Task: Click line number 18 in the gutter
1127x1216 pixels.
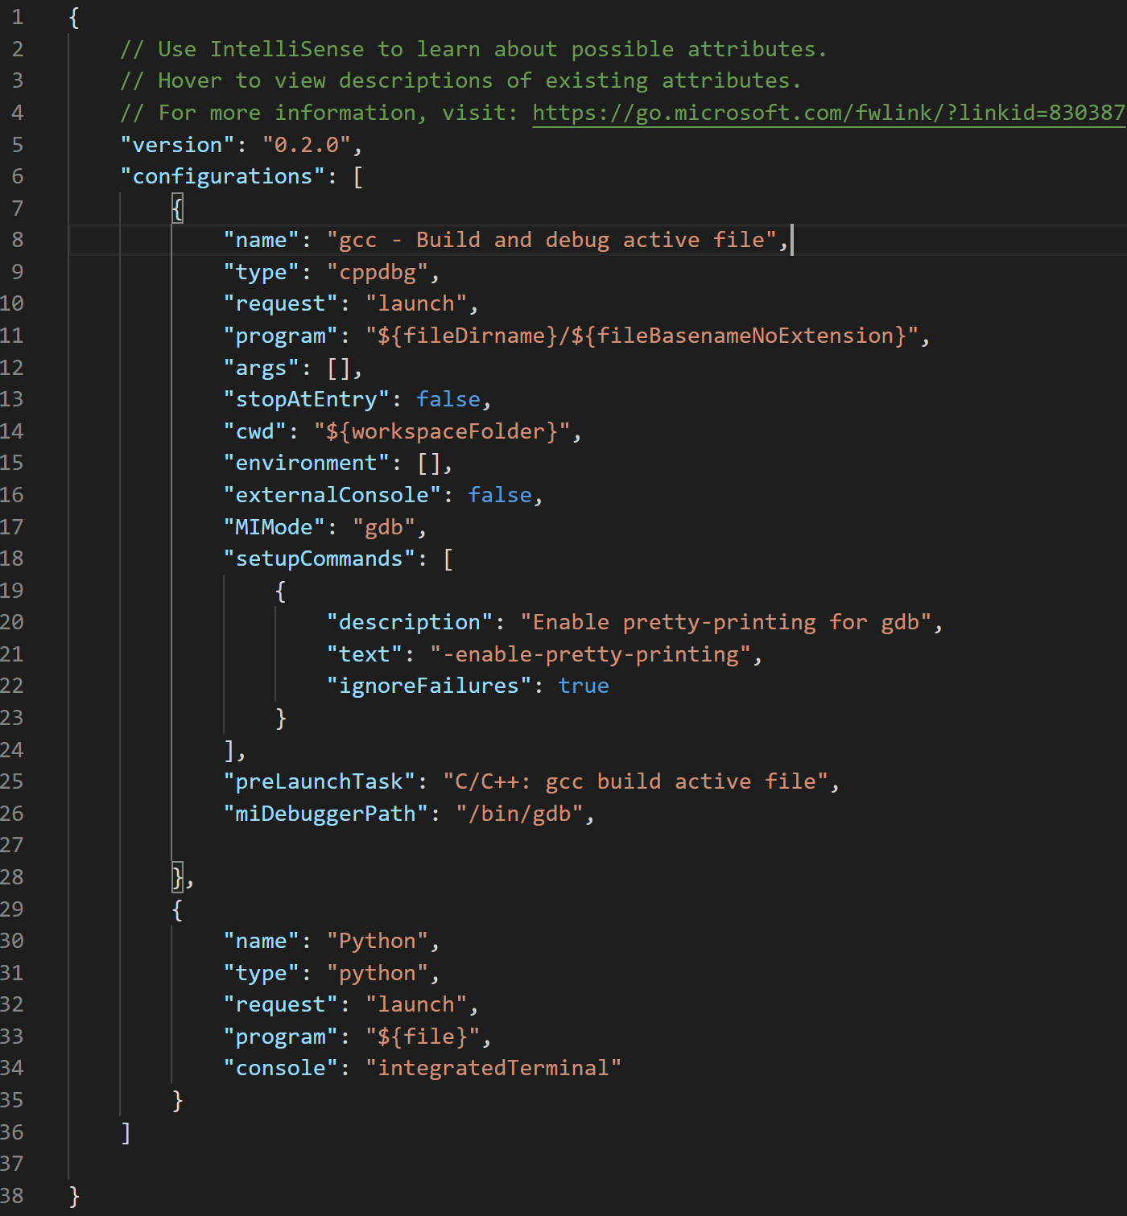Action: [x=13, y=558]
